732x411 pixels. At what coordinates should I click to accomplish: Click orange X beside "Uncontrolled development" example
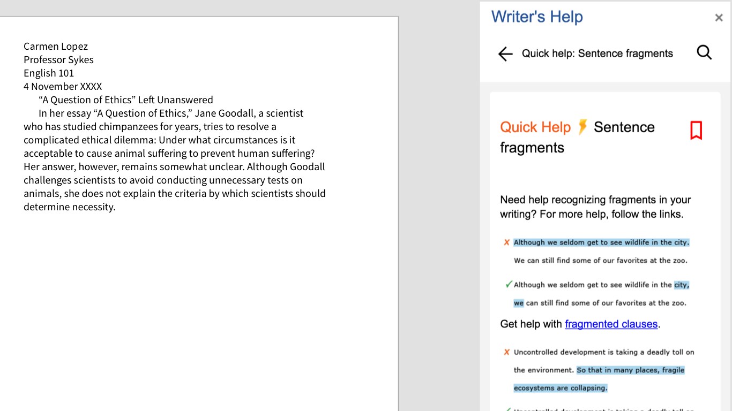506,352
